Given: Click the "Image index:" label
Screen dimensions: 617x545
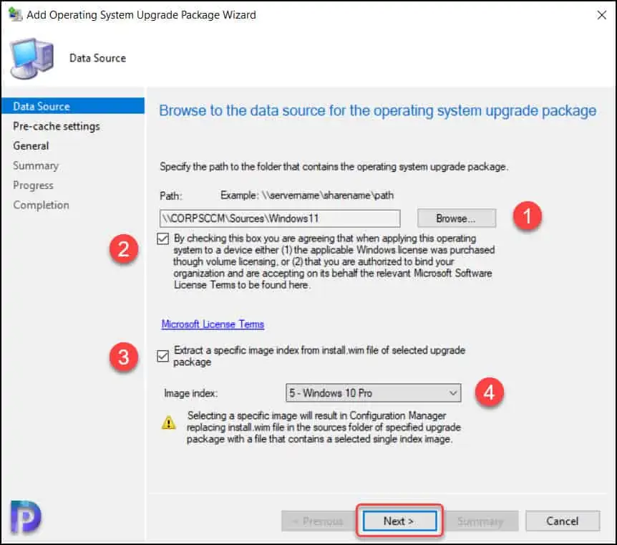Looking at the screenshot, I should coord(191,393).
